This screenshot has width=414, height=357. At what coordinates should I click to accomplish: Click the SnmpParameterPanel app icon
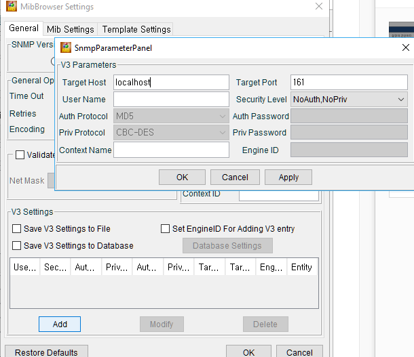coord(66,47)
